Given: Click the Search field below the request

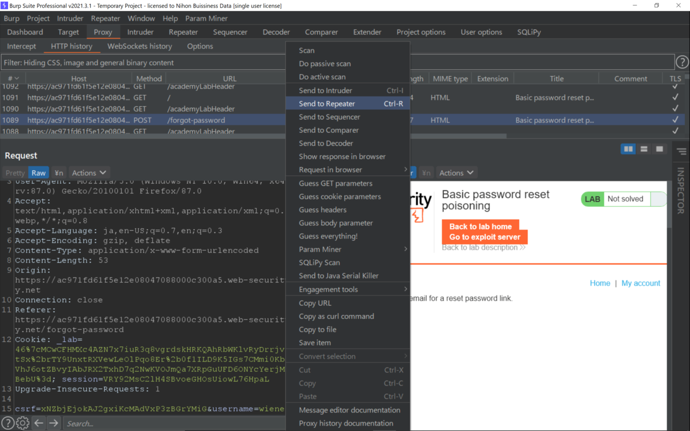Looking at the screenshot, I should point(174,424).
